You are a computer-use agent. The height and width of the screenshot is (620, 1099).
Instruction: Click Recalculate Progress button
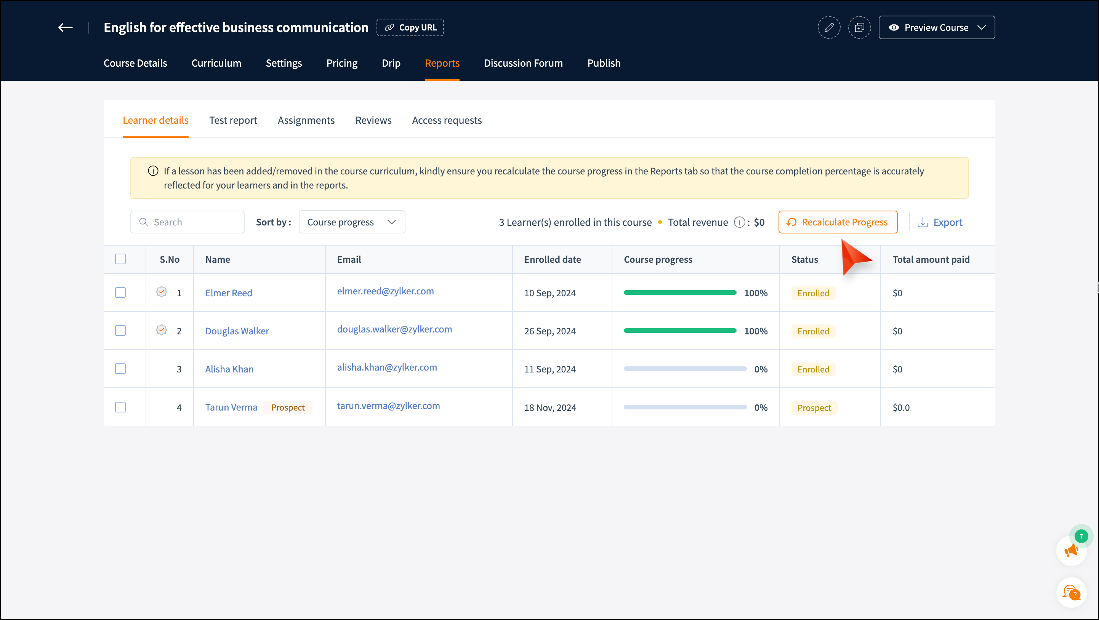tap(838, 222)
